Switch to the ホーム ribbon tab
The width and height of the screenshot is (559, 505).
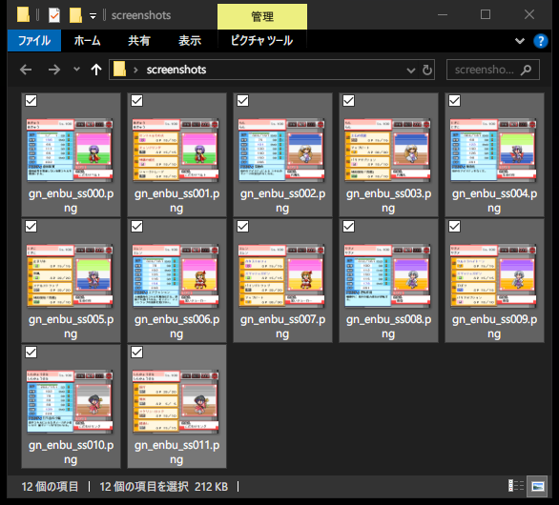[88, 41]
